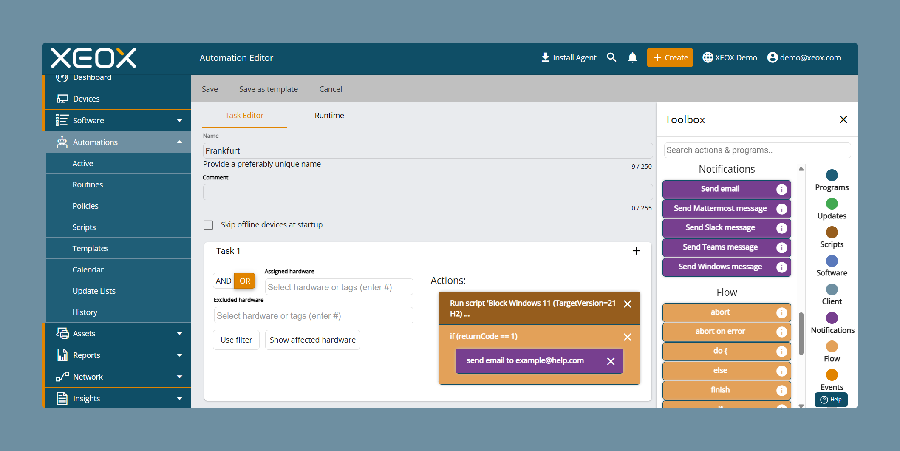Remove the if (returnCode == 1) block
Viewport: 900px width, 451px height.
(628, 337)
